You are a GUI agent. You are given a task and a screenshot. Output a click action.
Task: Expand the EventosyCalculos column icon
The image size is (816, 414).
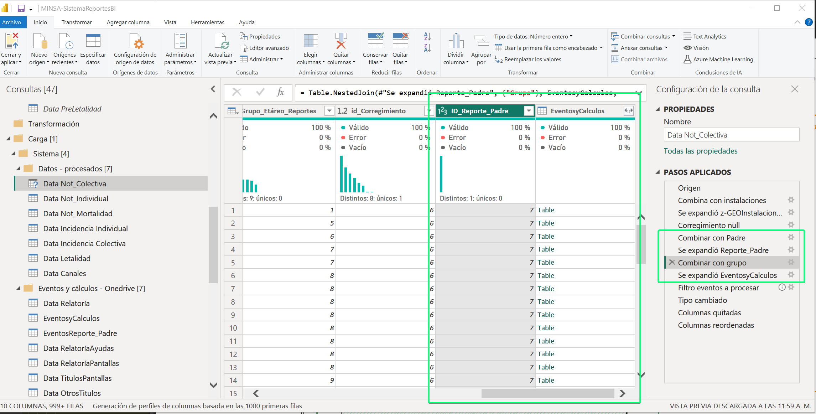click(629, 111)
